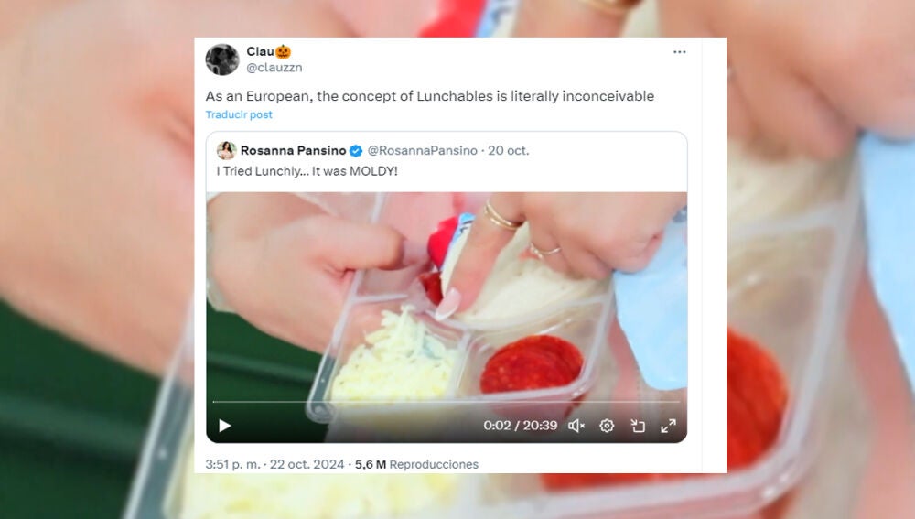
Task: Seek on the video progress bar
Action: [x=447, y=402]
